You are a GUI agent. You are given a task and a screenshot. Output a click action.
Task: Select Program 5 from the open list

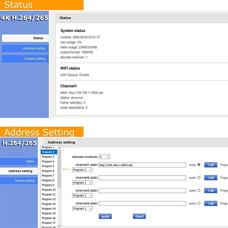pos(48,166)
